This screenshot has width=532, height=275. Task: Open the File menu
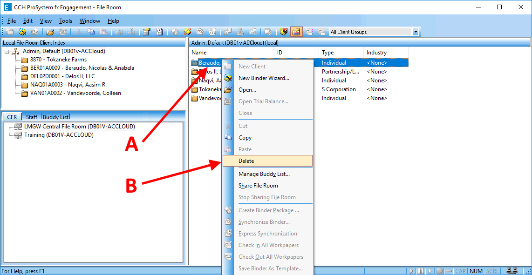pos(12,21)
